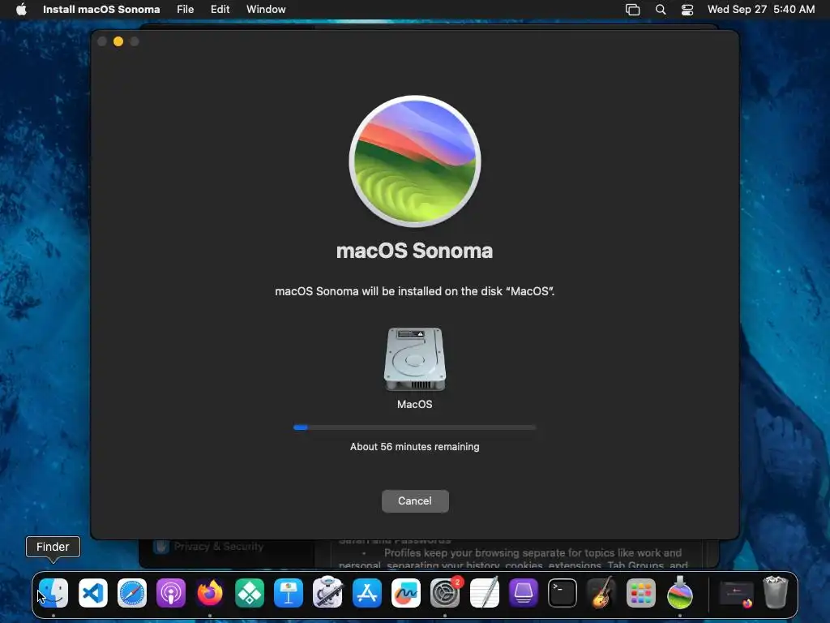Image resolution: width=830 pixels, height=623 pixels.
Task: Open GarageBand from the Dock
Action: tap(601, 593)
